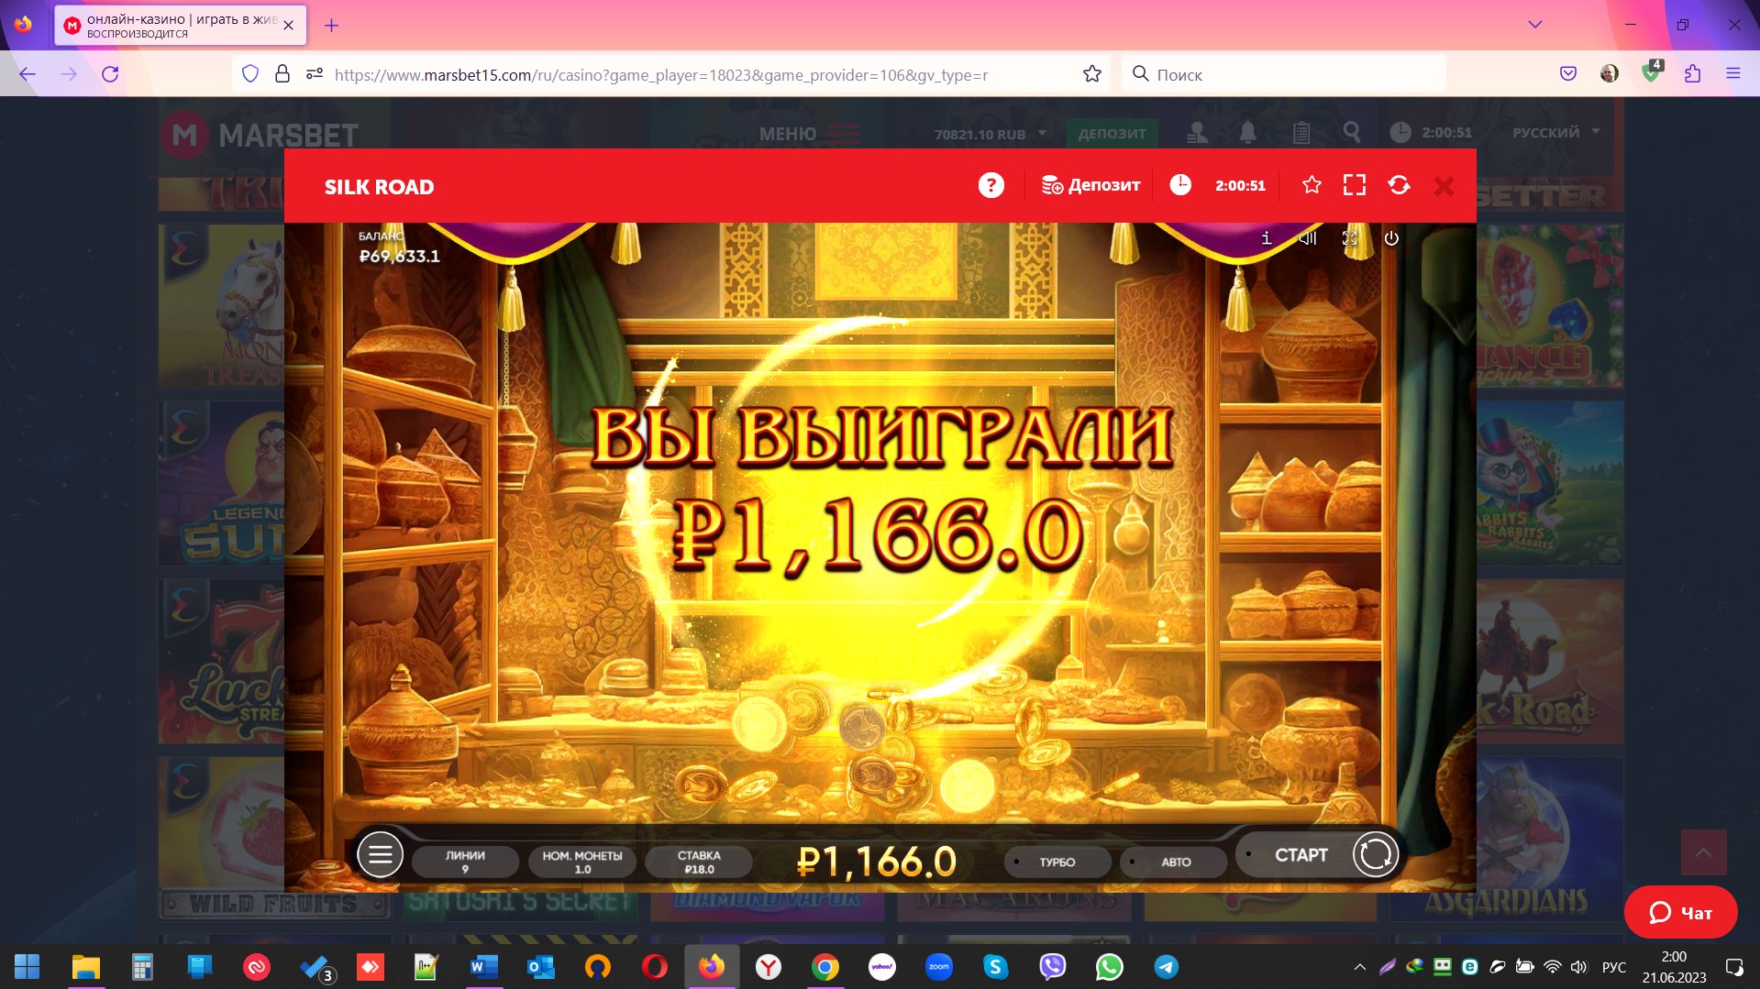Screen dimensions: 1760x989
Task: Toggle in-game fullscreen mode icon
Action: (1349, 238)
